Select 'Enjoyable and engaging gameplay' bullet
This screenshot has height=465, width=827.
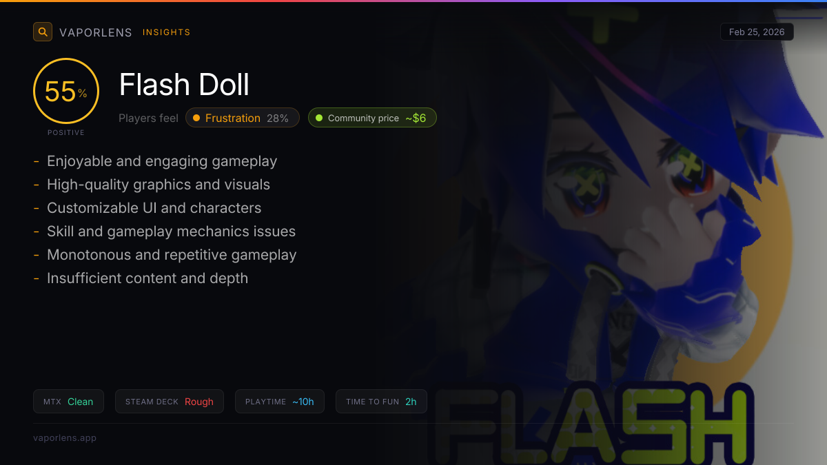162,161
